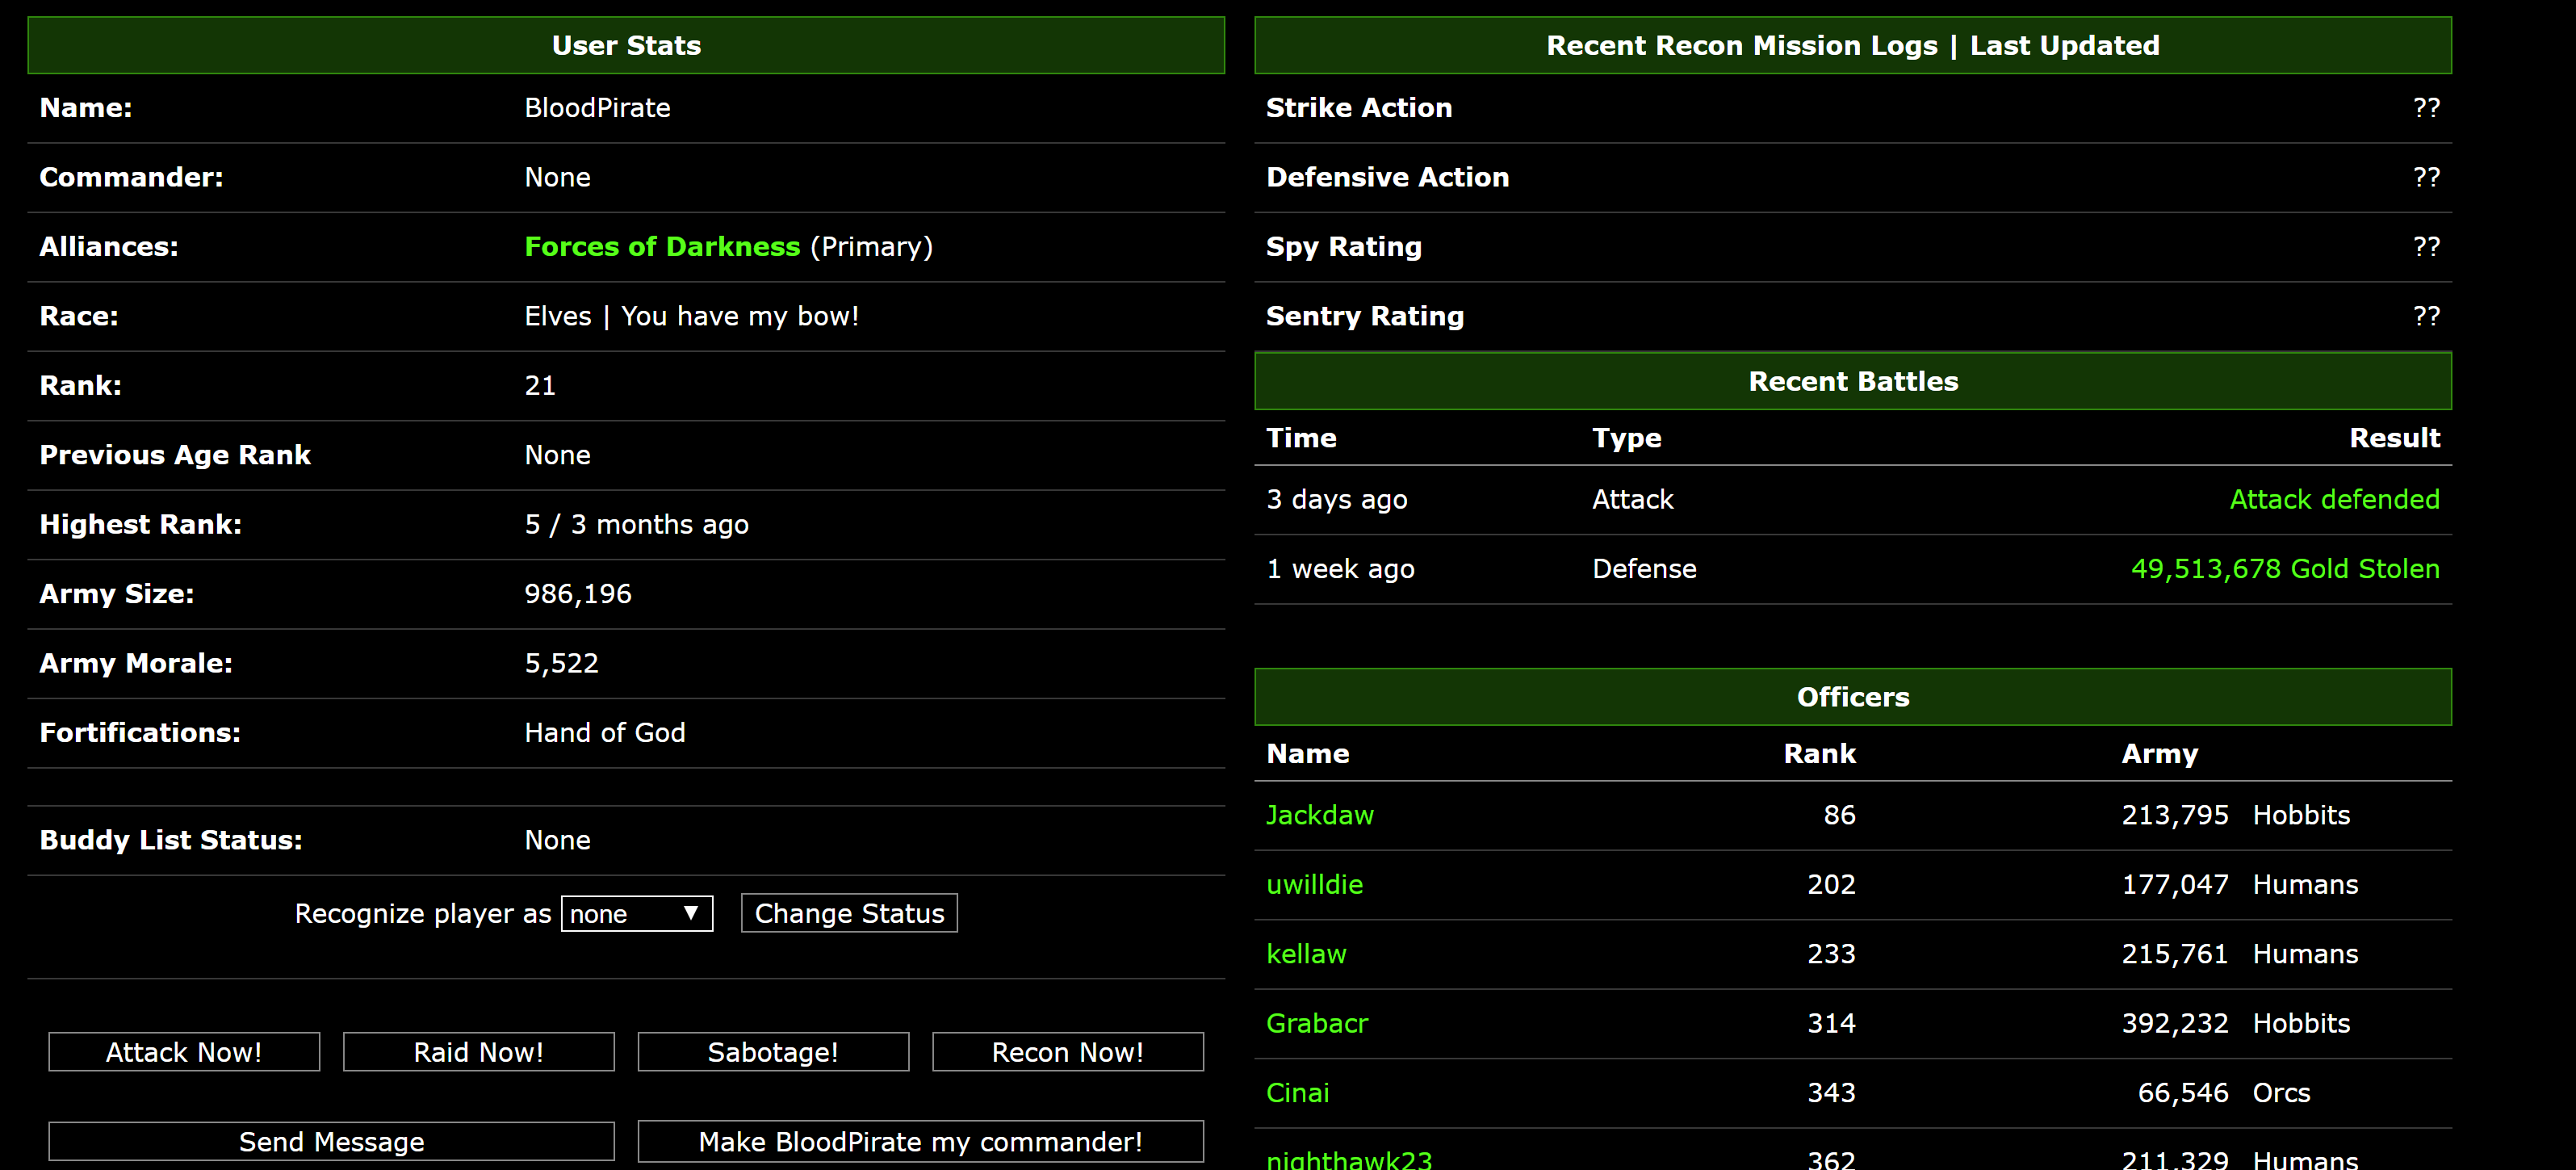Click '49,513,678 Gold Stolen' battle result
Screen dimensions: 2576x1170
coord(2285,569)
